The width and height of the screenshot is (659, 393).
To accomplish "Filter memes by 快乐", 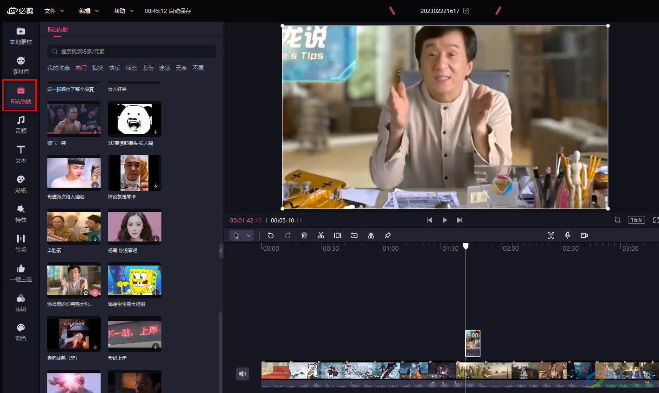I will (x=115, y=68).
